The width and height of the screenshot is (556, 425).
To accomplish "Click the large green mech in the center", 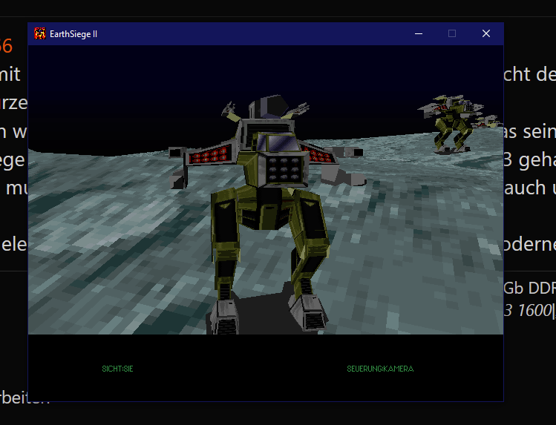I will coord(266,214).
